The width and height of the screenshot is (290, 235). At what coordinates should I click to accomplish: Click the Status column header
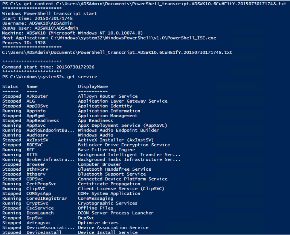point(10,86)
